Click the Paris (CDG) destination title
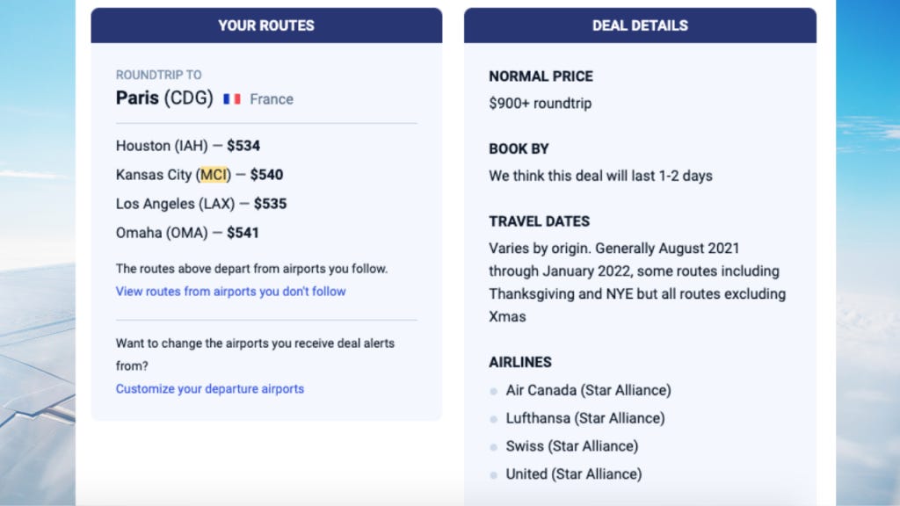Viewport: 900px width, 506px height. point(164,98)
